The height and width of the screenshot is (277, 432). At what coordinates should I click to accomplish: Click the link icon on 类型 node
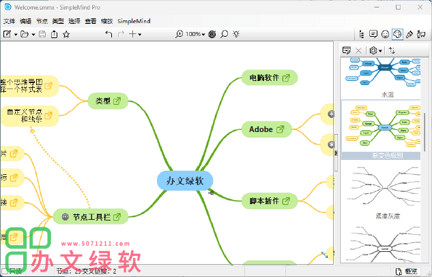click(x=117, y=101)
